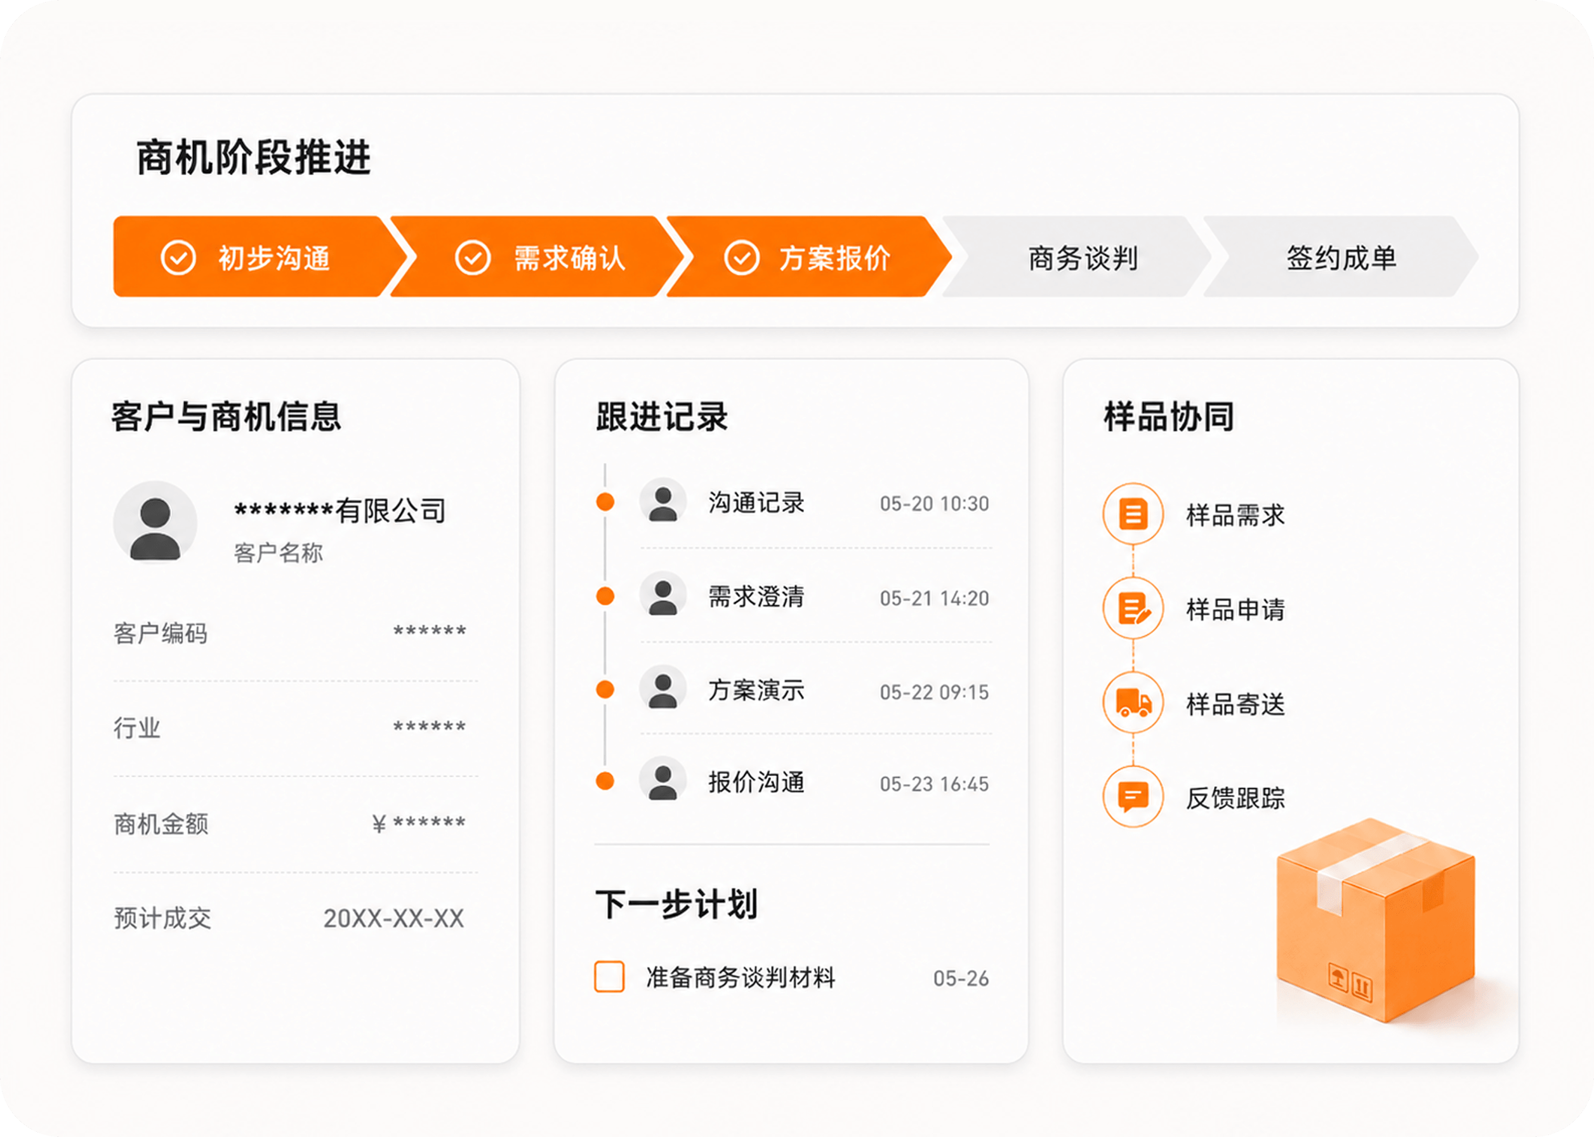Click the avatar in the 沟通记录 row
Screen dimensions: 1594x1137
click(x=662, y=501)
